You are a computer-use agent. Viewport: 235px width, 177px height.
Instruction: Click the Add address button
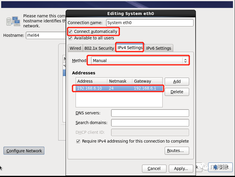coord(177,81)
